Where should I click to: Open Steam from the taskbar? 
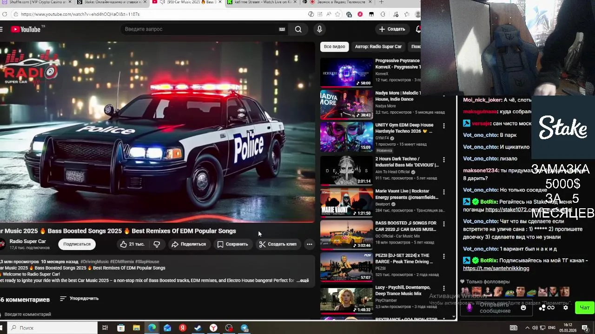click(x=198, y=328)
